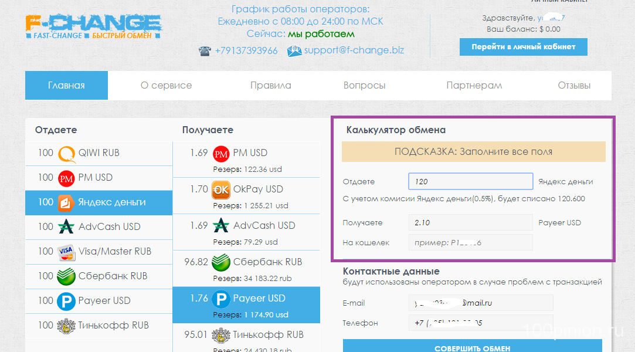Click the Резерв: 1 255.21 usd text
635x352 pixels.
pyautogui.click(x=251, y=206)
